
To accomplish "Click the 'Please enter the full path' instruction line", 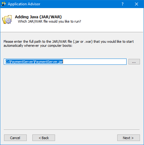I will coord(68,42).
